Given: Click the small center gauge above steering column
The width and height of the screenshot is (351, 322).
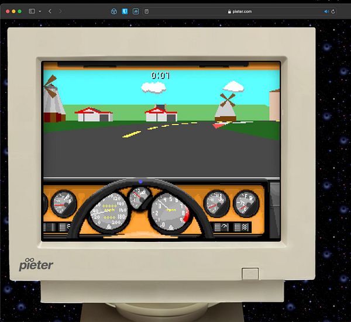Looking at the screenshot, I should click(x=140, y=197).
